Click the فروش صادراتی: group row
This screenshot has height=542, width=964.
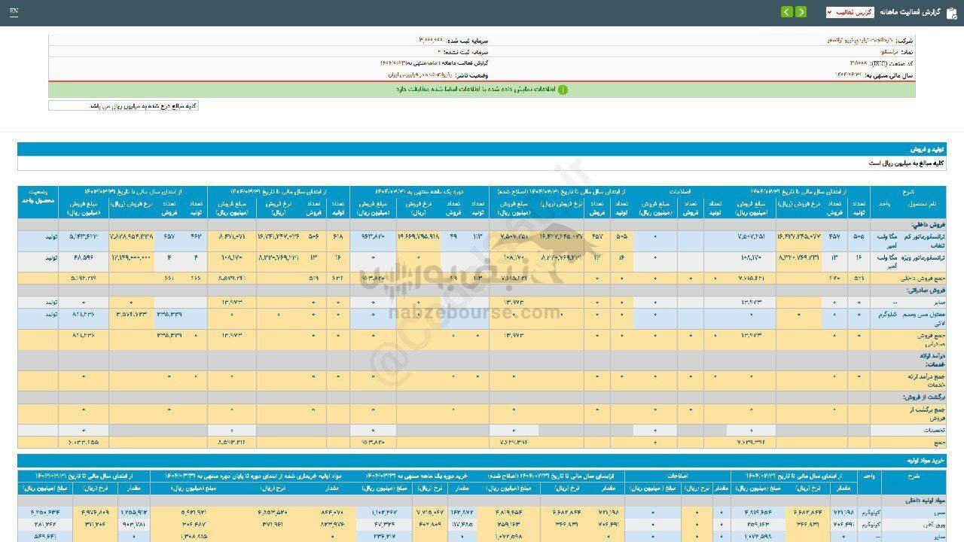point(482,290)
